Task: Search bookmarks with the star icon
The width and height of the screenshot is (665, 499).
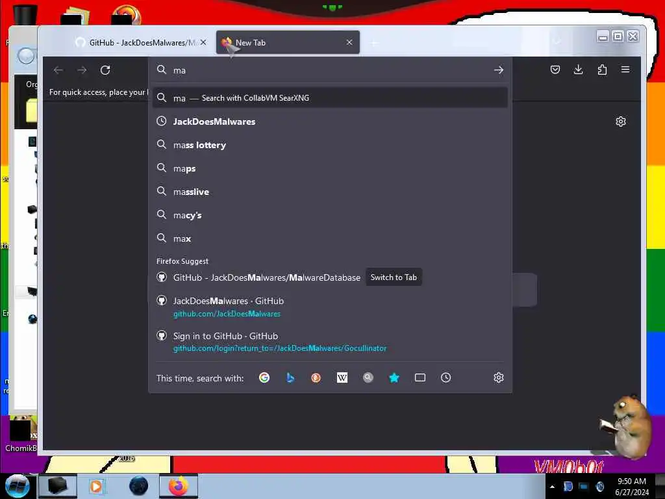Action: [x=394, y=377]
